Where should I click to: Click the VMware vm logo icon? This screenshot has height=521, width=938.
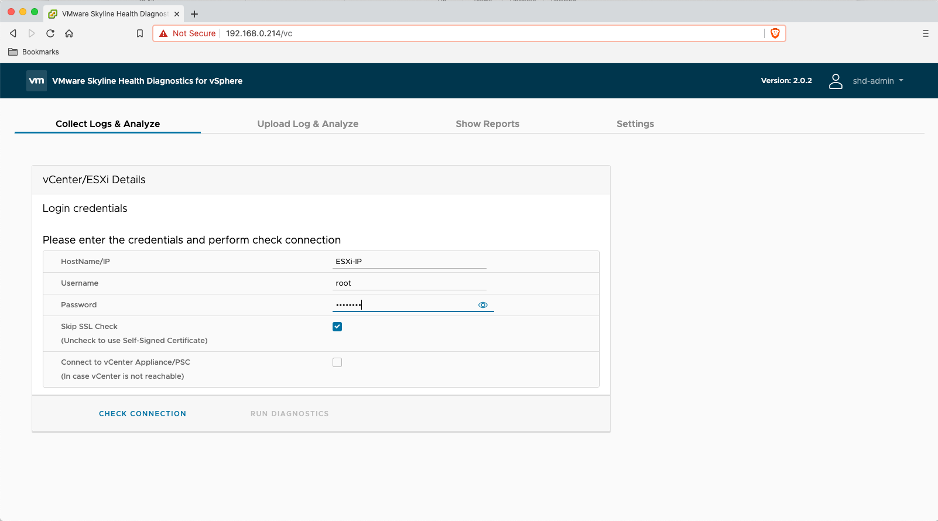pos(36,81)
